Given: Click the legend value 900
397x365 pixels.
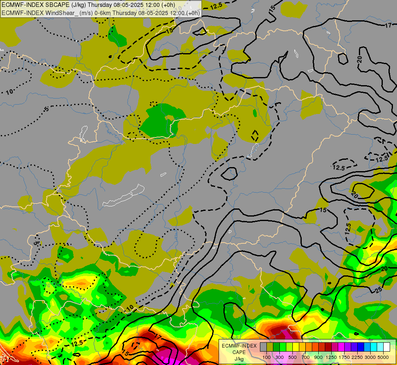Looking at the screenshot, I should click(318, 357).
